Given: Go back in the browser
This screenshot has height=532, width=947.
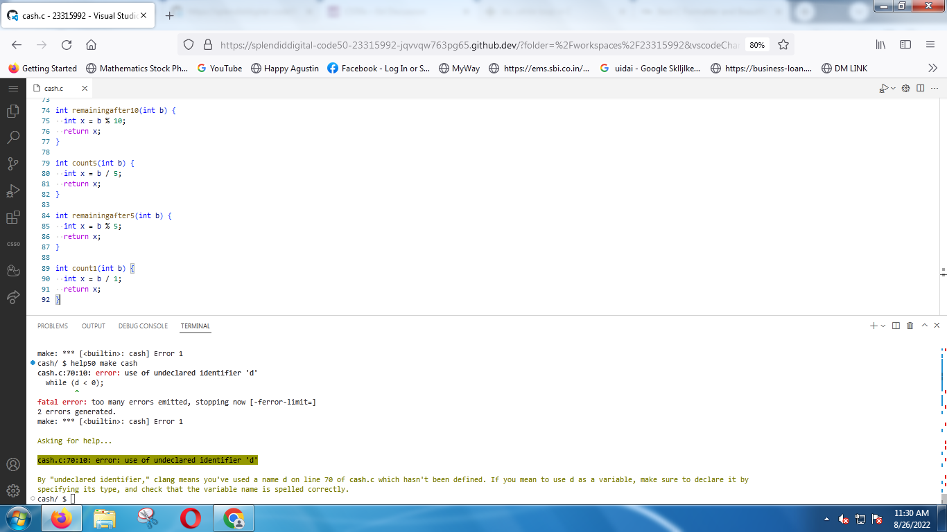Looking at the screenshot, I should point(17,44).
